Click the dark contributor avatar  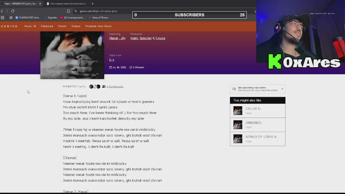pos(98,86)
